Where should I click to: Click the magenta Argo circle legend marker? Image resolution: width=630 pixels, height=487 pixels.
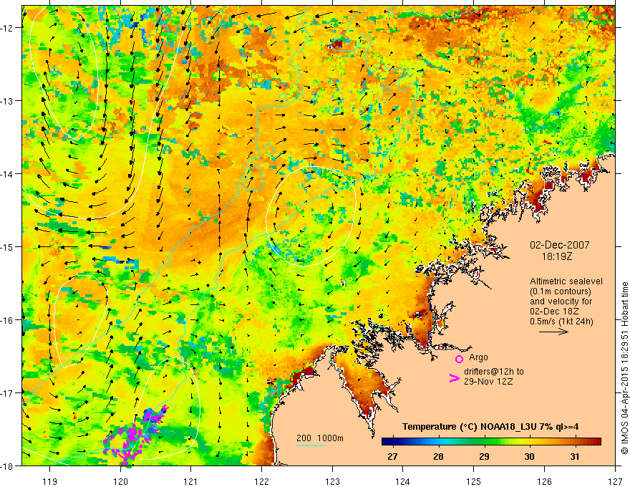(x=459, y=359)
